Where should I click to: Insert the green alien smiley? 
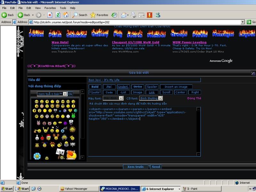(x=73, y=116)
